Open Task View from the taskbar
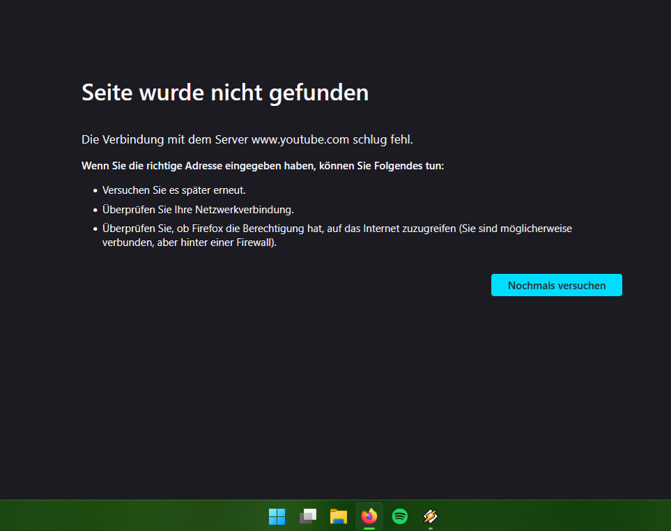The height and width of the screenshot is (531, 671). (x=308, y=516)
